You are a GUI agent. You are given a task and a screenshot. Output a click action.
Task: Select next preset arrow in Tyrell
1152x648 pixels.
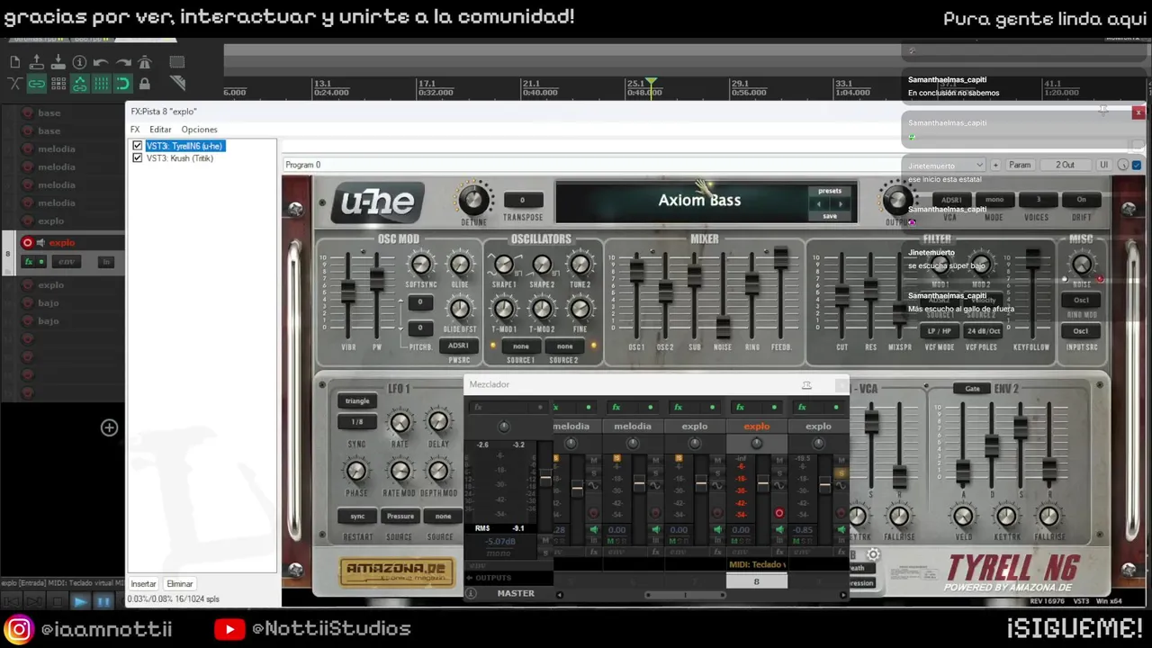(840, 204)
